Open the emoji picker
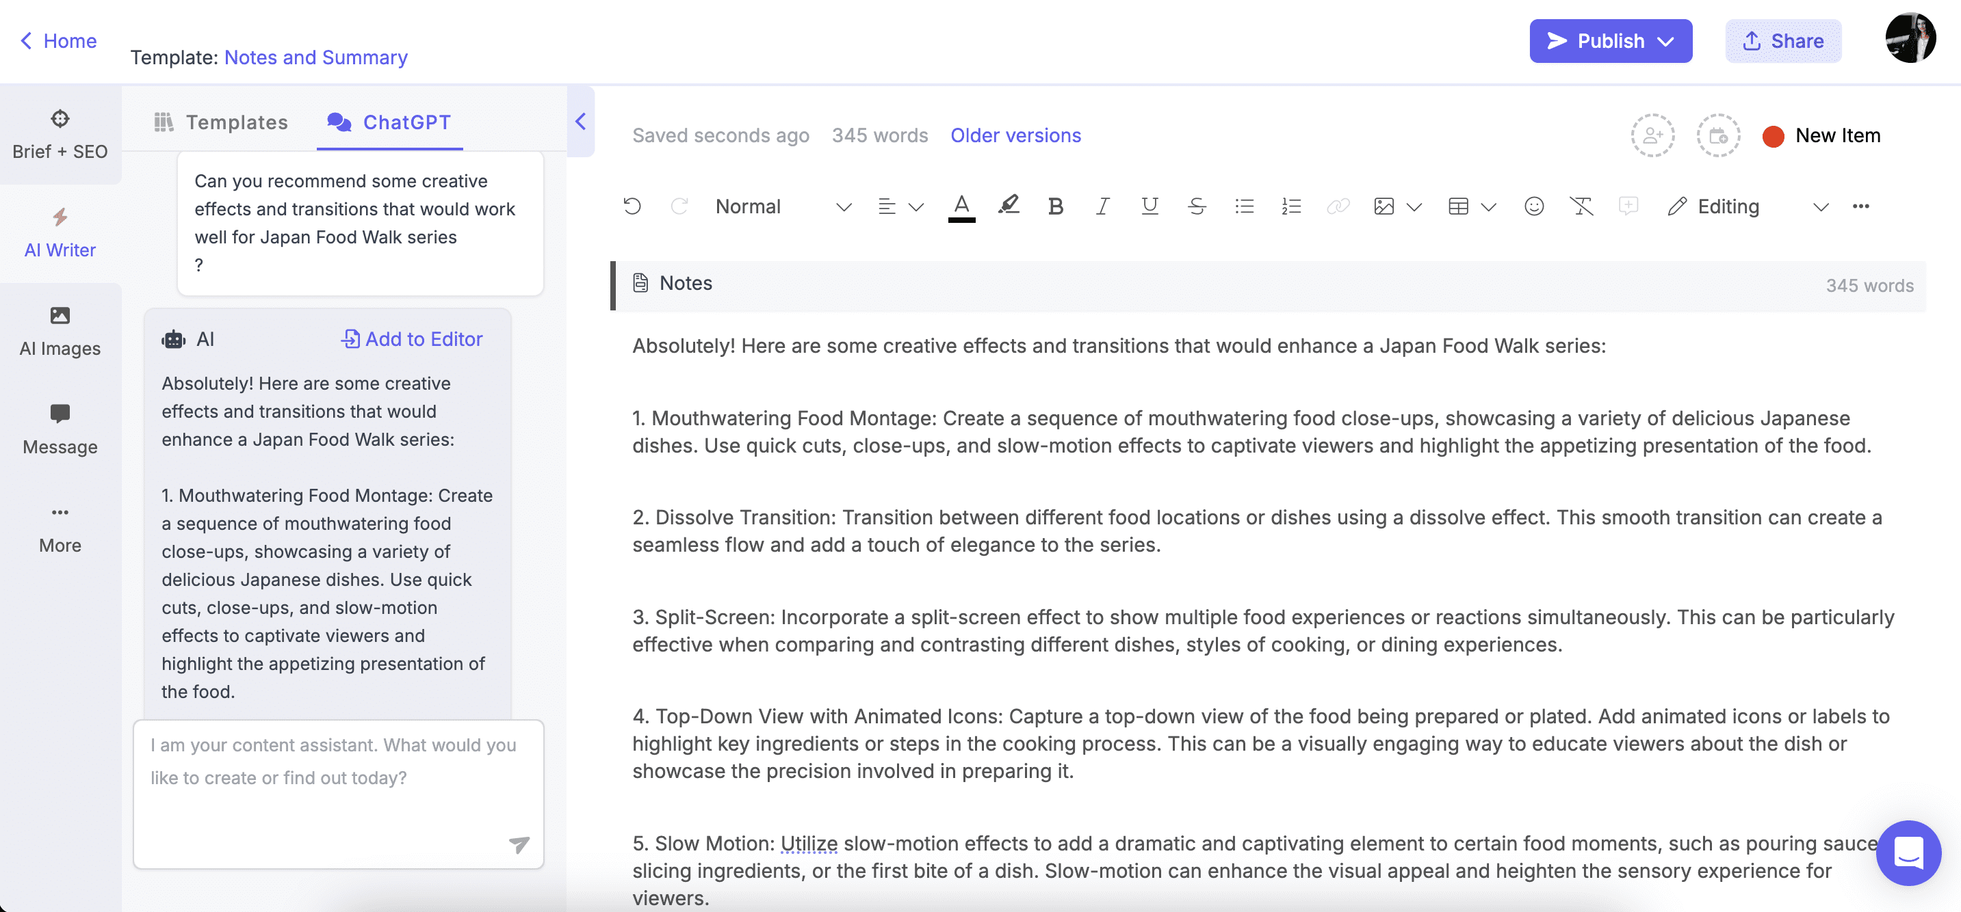 (1534, 206)
